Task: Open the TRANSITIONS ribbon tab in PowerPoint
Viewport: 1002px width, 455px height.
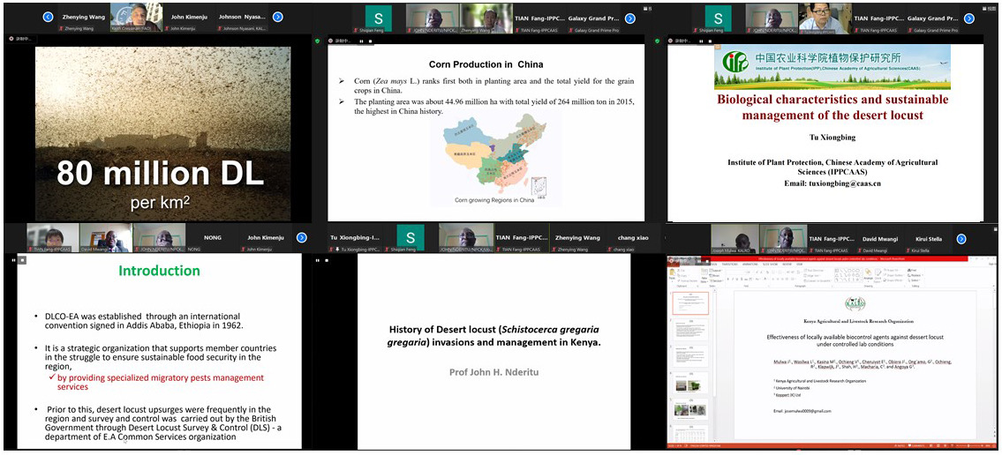Action: (x=730, y=265)
